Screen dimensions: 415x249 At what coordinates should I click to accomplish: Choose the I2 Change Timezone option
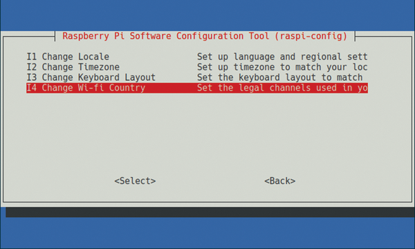[197, 67]
